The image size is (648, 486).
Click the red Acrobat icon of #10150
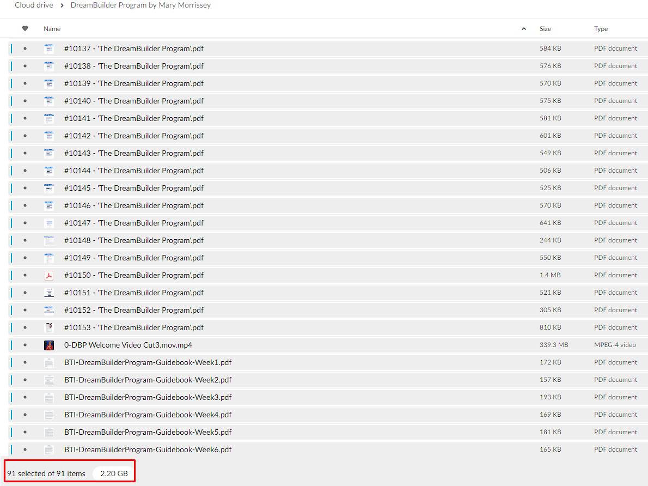(49, 276)
